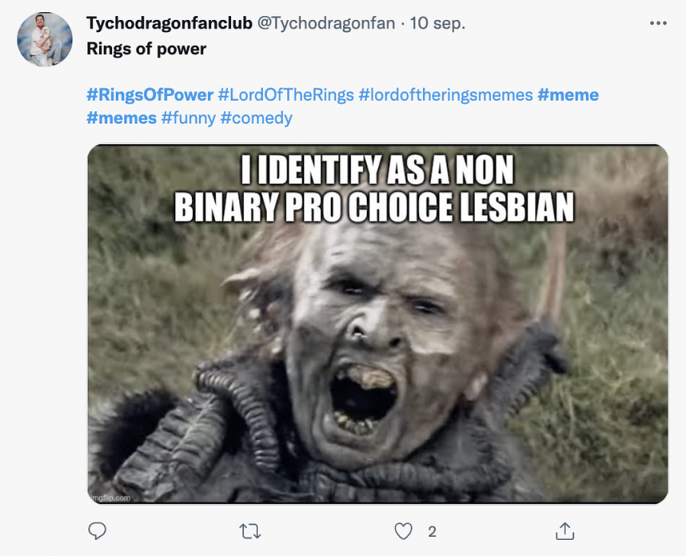Click the imgflip.com watermark on the image

(110, 498)
